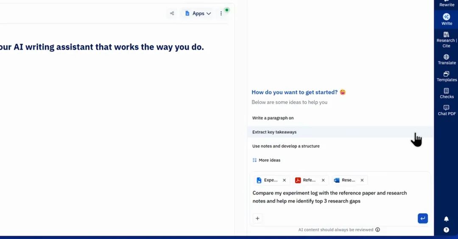458x239 pixels.
Task: Expand the Apps dropdown
Action: pos(198,14)
